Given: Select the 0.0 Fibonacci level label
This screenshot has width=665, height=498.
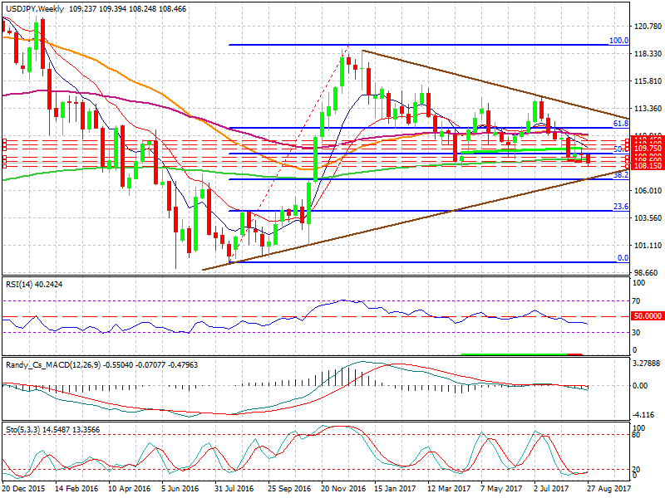Looking at the screenshot, I should pos(622,258).
